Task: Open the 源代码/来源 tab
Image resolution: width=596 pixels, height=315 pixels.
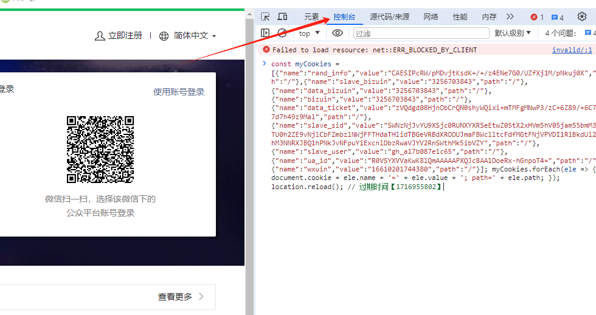Action: pyautogui.click(x=390, y=16)
